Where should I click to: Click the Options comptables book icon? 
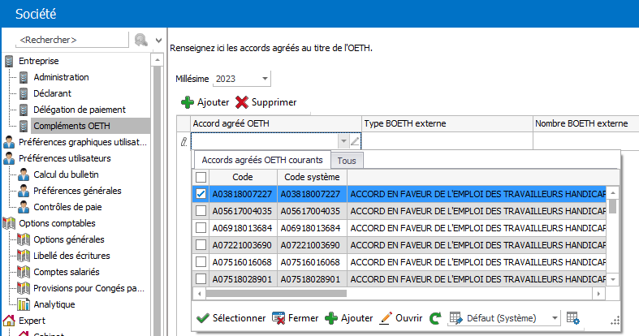(9, 223)
